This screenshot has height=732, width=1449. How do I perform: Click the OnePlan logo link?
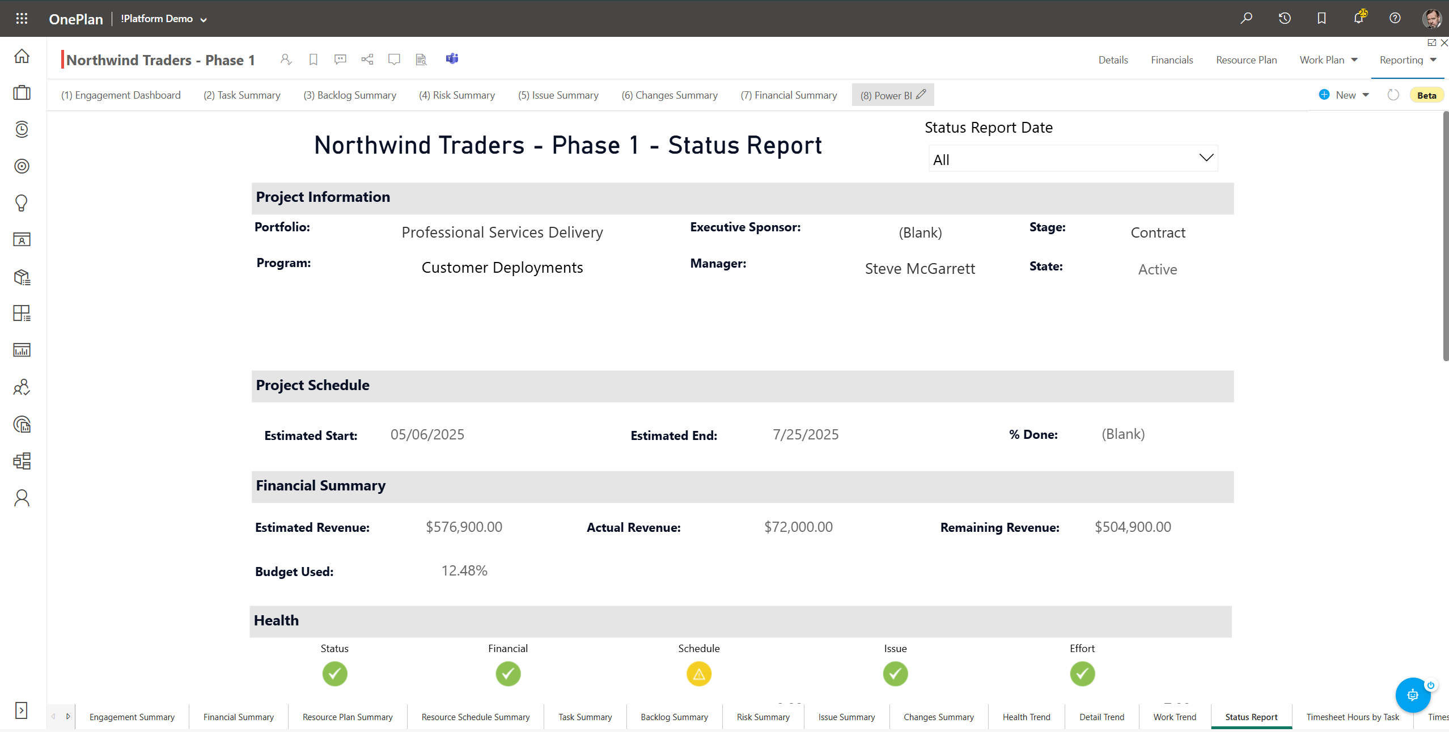click(76, 19)
